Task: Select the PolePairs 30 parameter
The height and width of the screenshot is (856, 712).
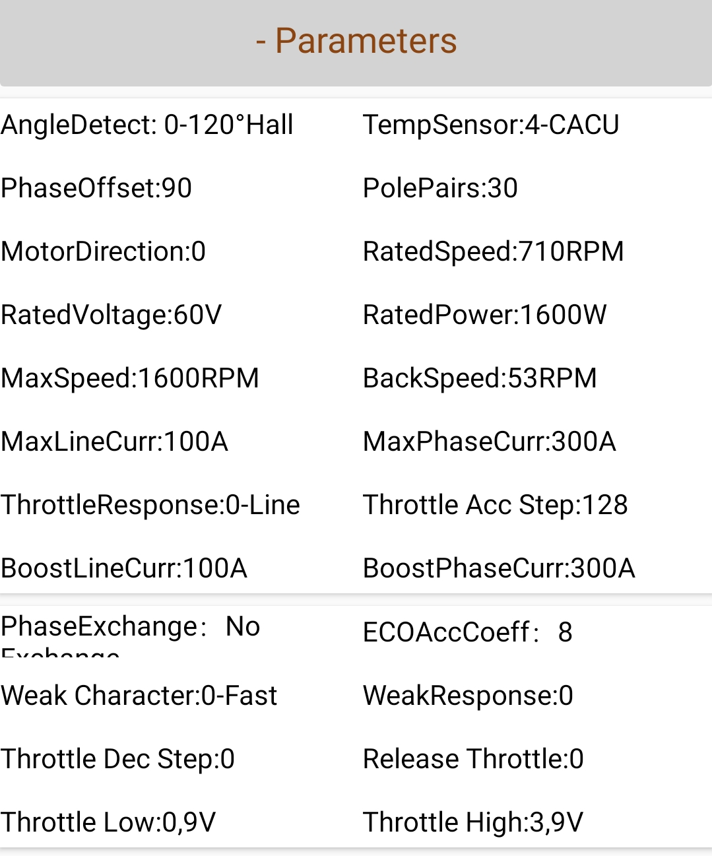Action: tap(440, 188)
